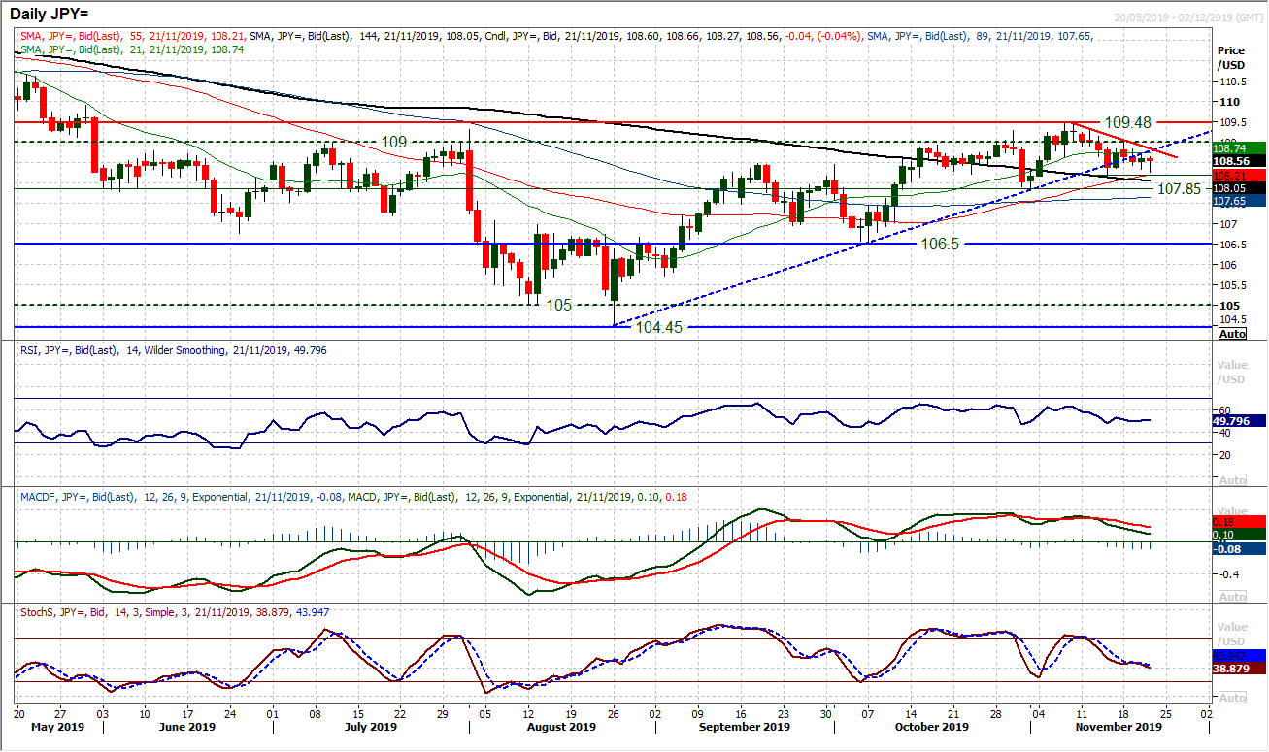Toggle Auto scaling for the Stochastics panel
1269x752 pixels.
[x=1231, y=697]
